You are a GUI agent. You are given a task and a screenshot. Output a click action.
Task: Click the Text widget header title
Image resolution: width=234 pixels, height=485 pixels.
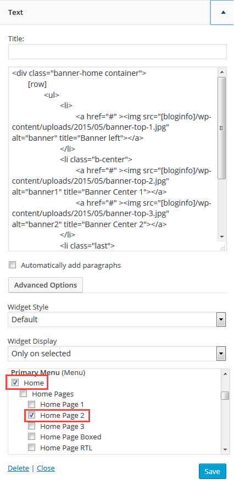[16, 12]
